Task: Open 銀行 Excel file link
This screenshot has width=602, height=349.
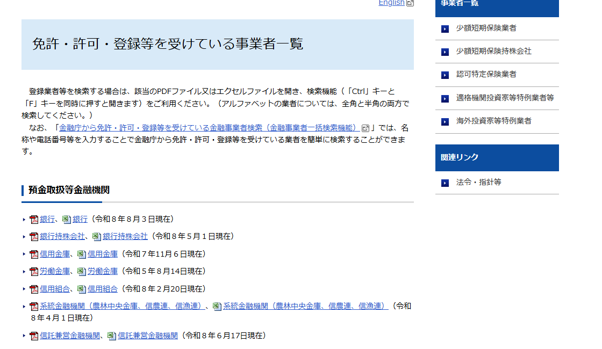Action: tap(80, 219)
